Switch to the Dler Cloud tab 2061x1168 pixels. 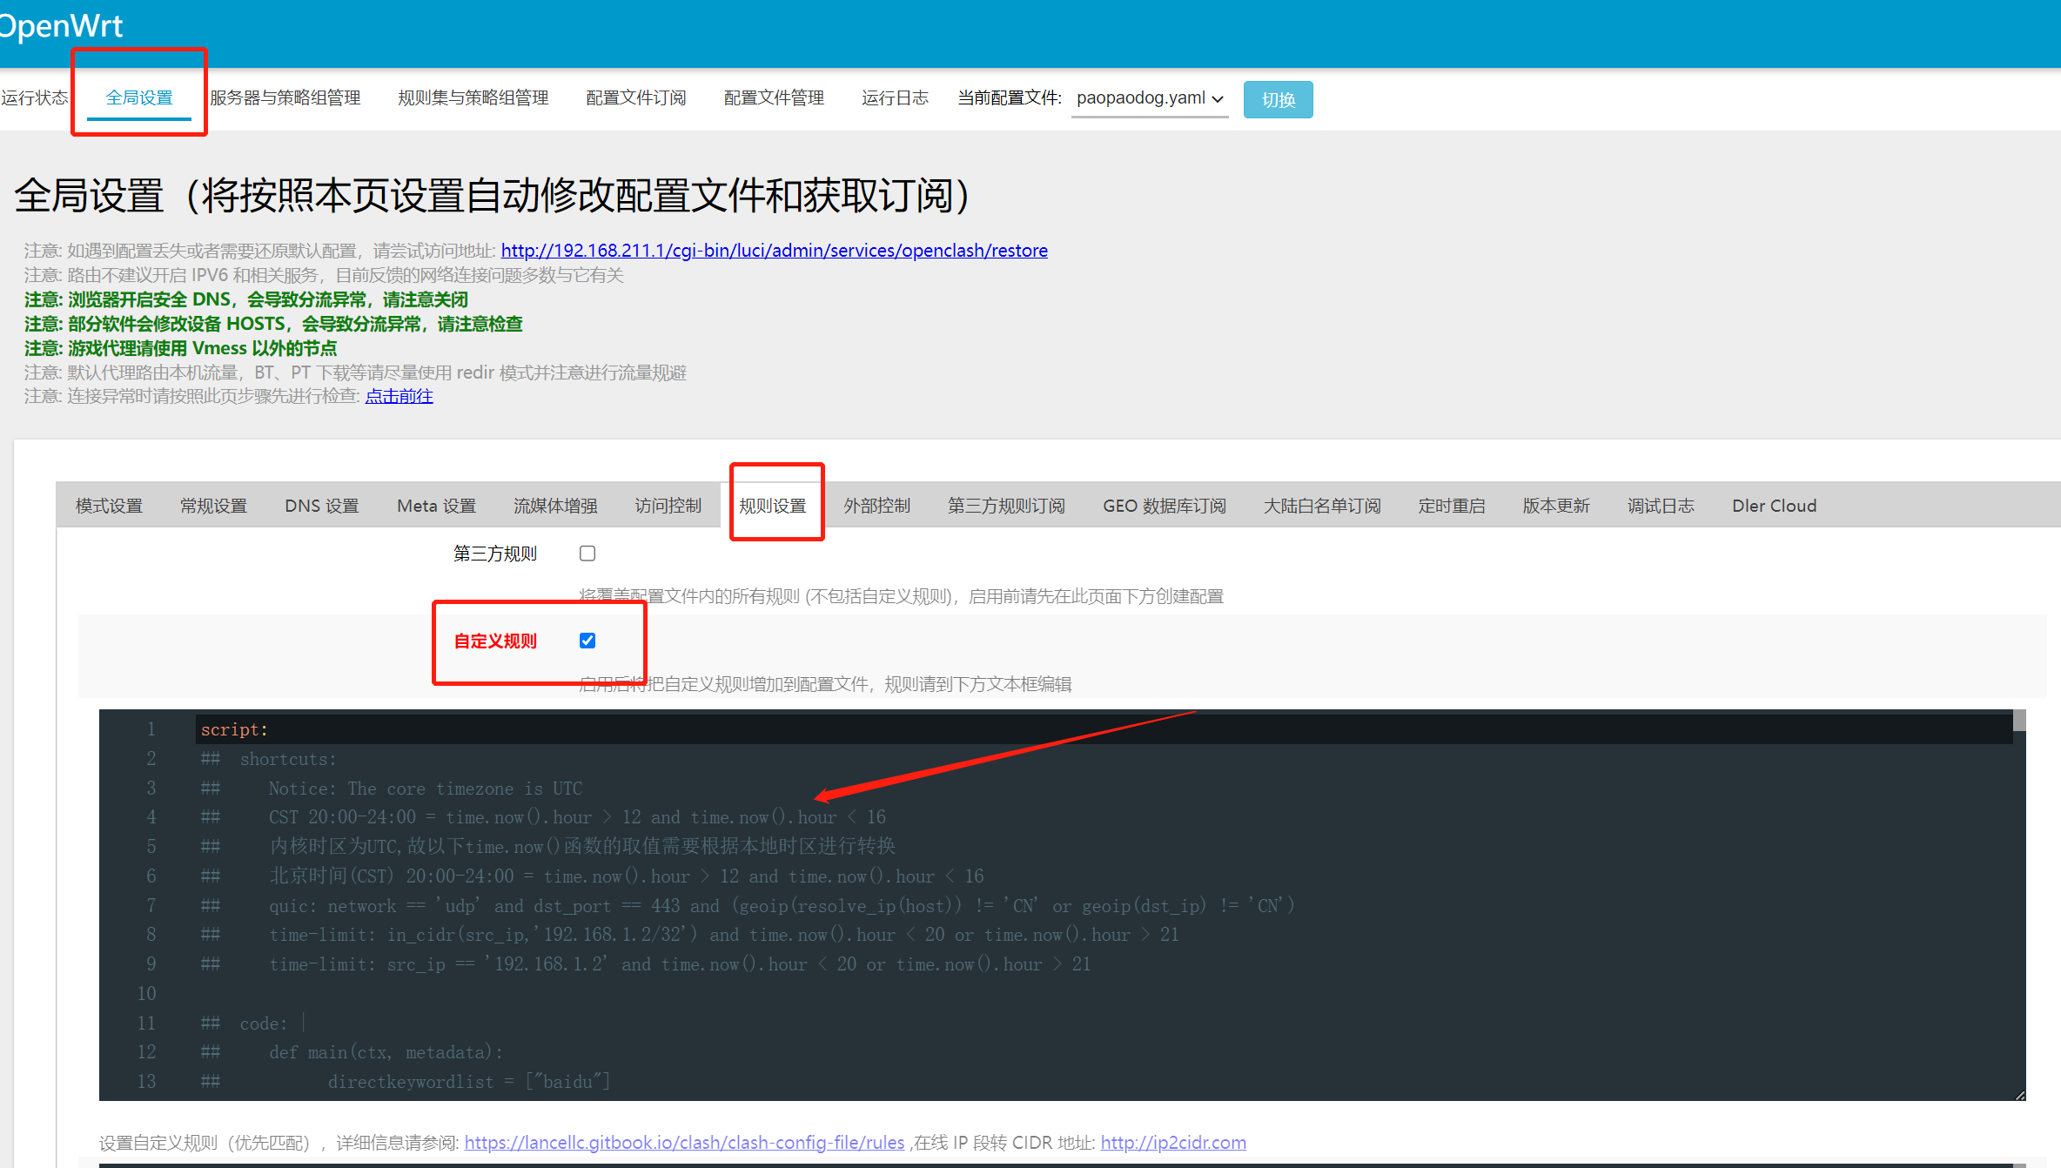1774,505
